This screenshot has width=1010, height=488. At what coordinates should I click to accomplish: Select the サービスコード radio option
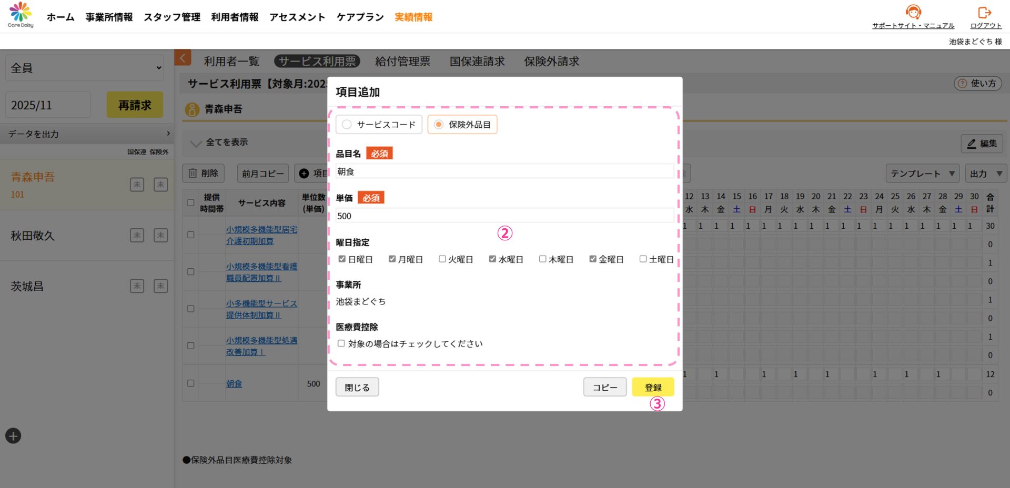[347, 125]
